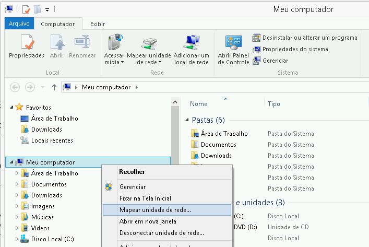Image resolution: width=369 pixels, height=247 pixels.
Task: Click Fixar na Tela Inicial
Action: tap(145, 198)
